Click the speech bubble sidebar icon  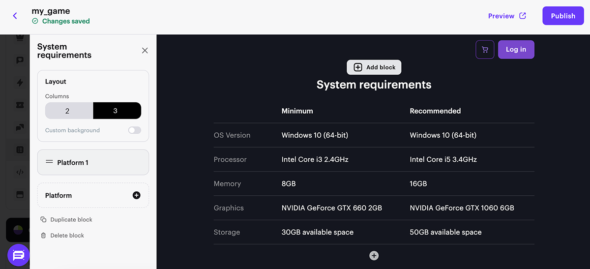[x=20, y=60]
